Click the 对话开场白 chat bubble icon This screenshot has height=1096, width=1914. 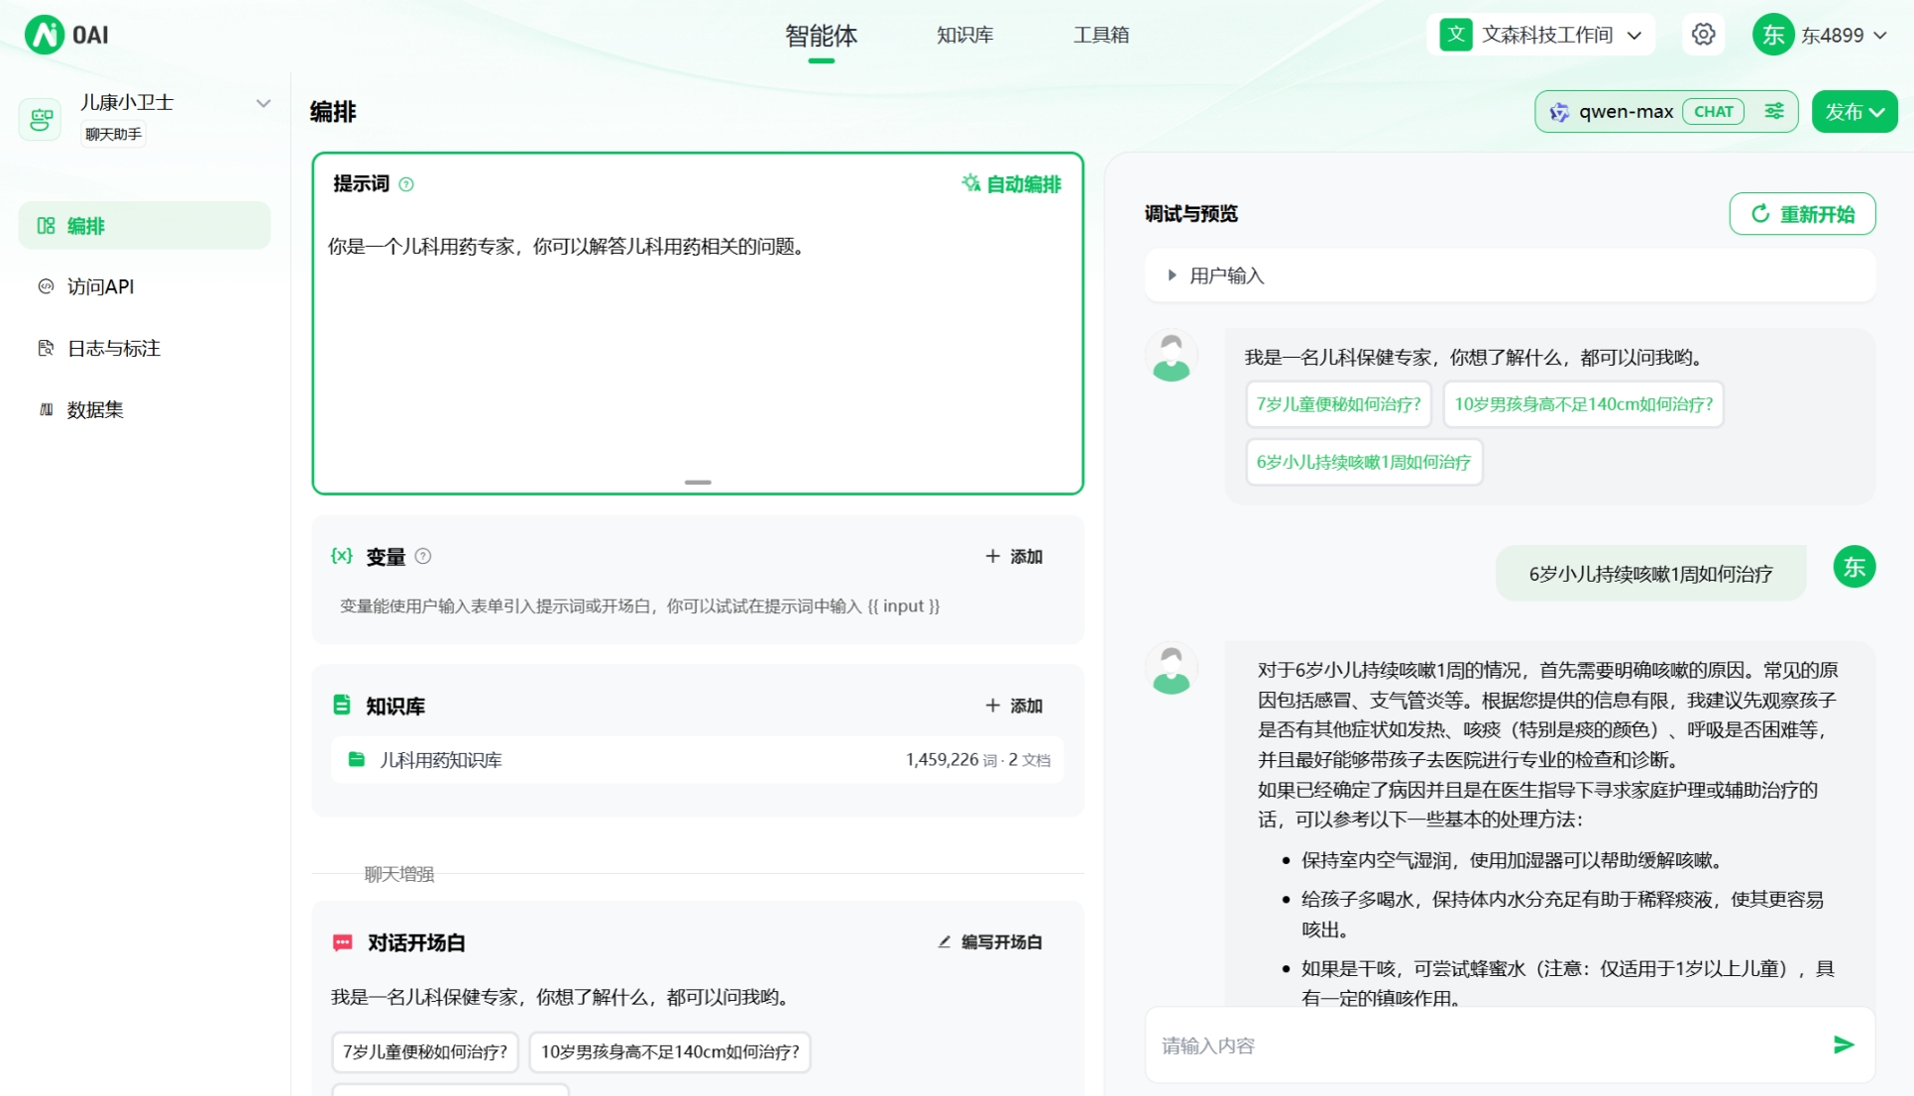pos(343,941)
